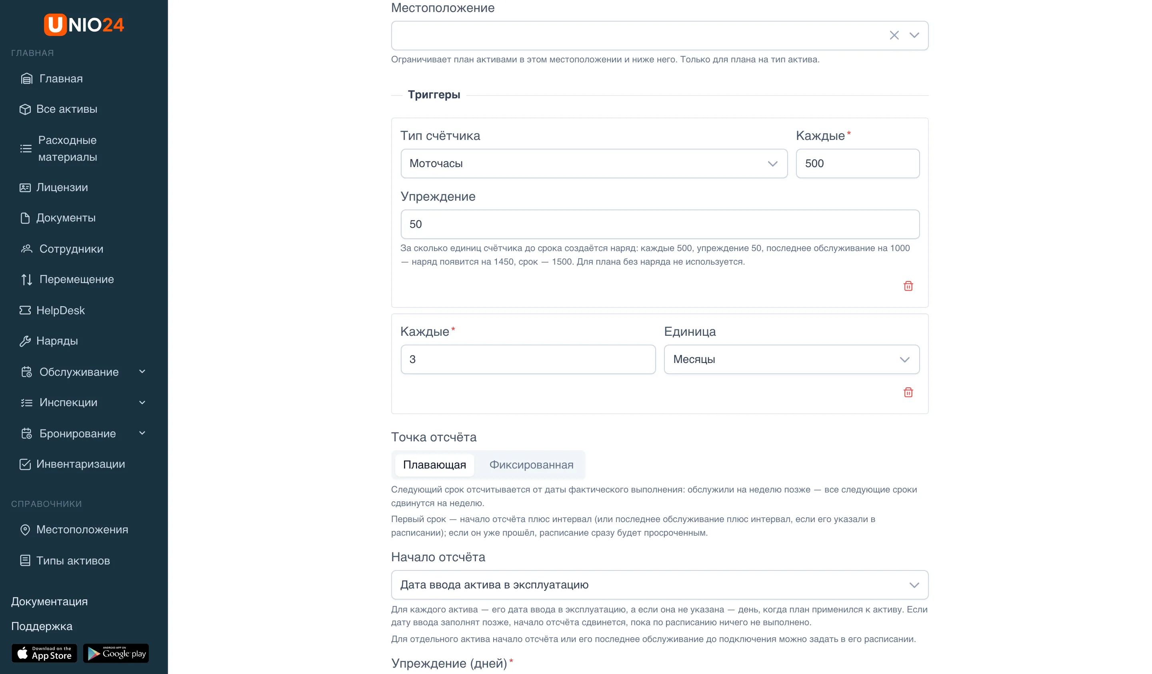Open the Начало отсчёта dropdown

click(660, 585)
